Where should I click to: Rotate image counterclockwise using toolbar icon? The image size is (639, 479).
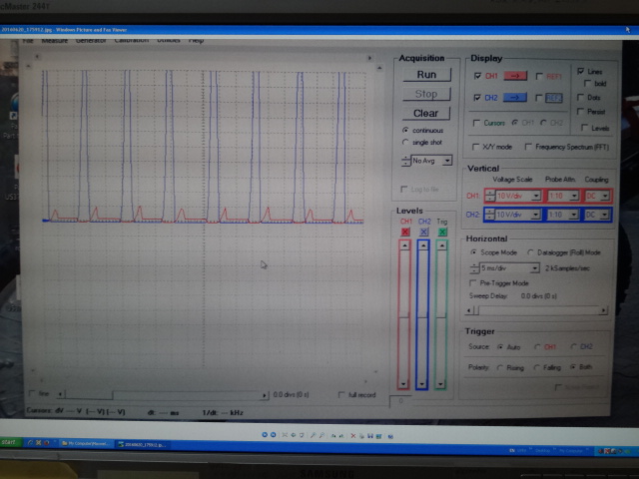(x=341, y=436)
